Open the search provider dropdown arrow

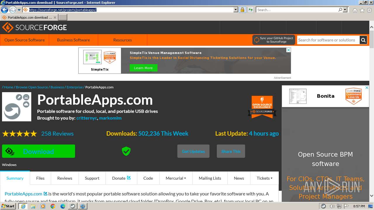coord(345,10)
